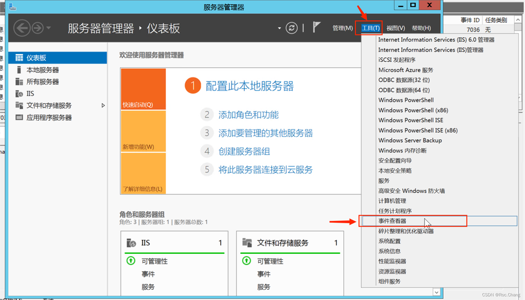Click the 文件和存储服务 tile icon
The image size is (525, 300).
pos(247,243)
